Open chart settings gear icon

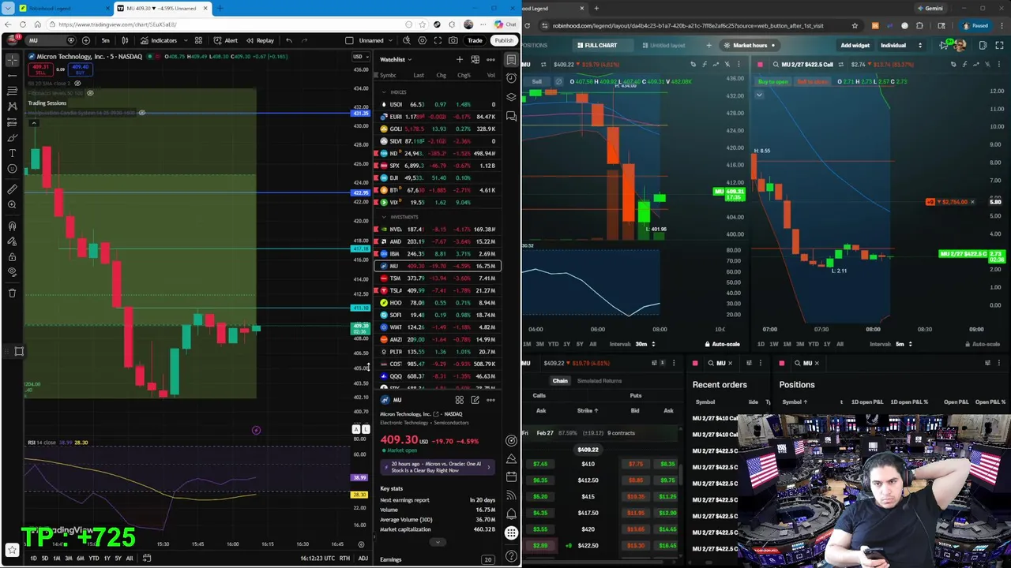click(x=423, y=40)
